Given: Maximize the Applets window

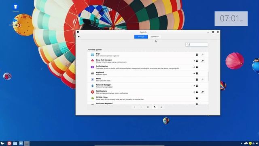Looking at the screenshot, I should click(213, 32).
